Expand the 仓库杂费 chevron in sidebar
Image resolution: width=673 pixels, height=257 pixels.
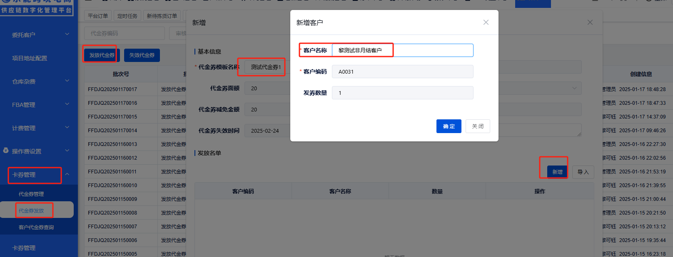[67, 81]
